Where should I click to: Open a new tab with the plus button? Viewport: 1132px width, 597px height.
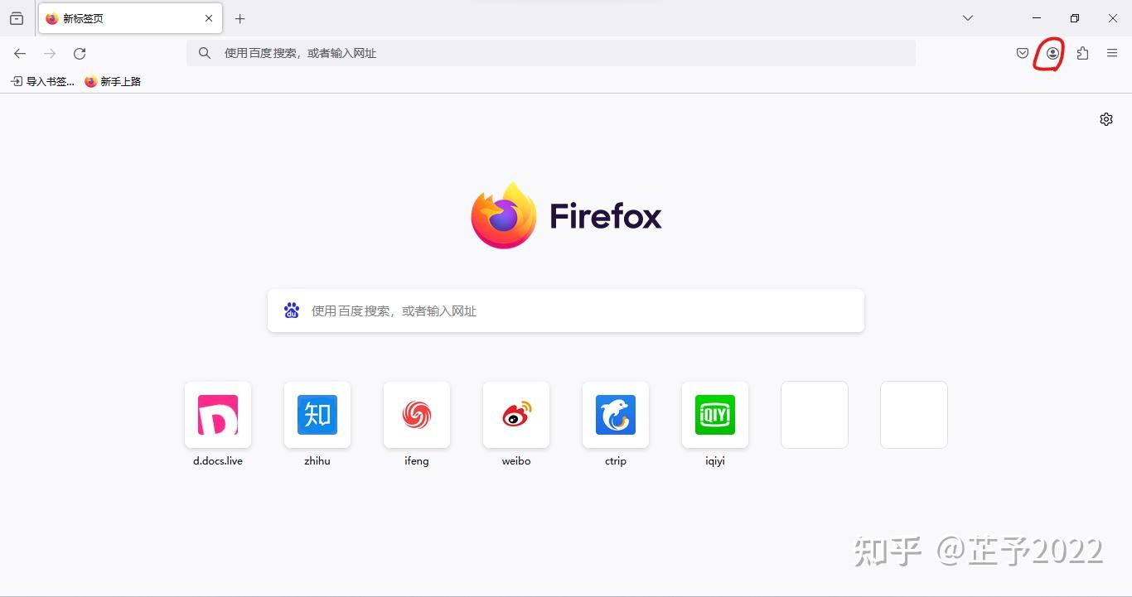239,18
